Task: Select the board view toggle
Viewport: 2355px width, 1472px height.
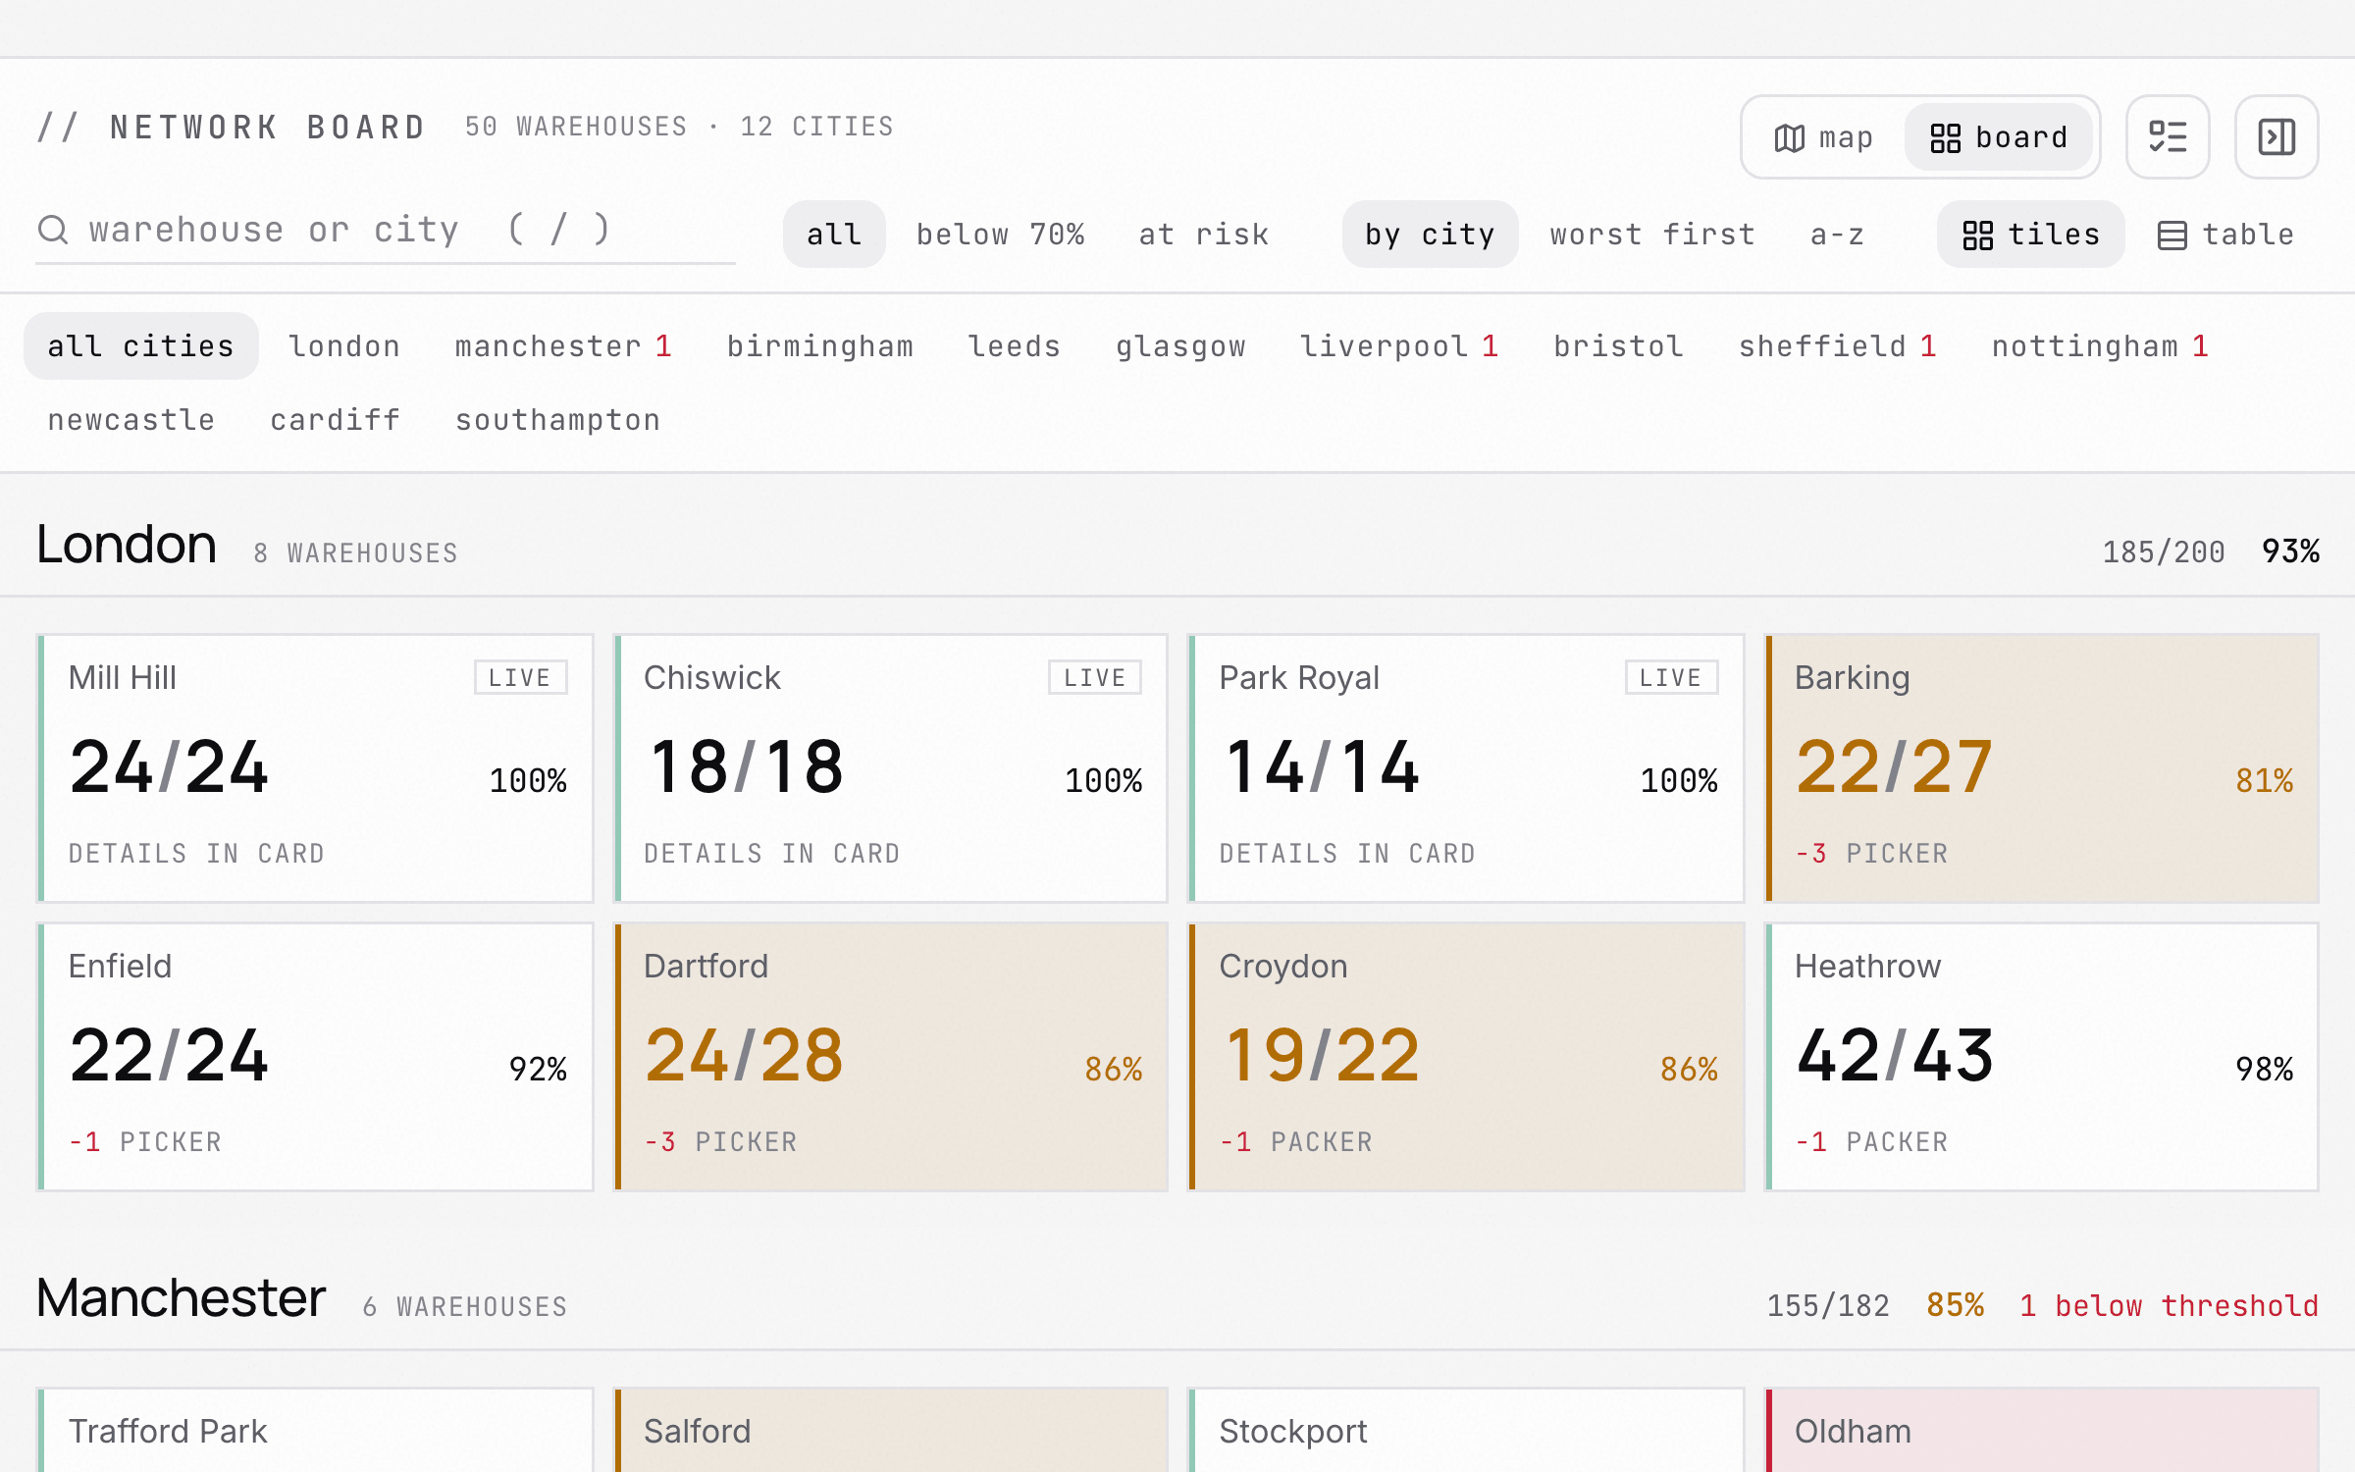Action: [1999, 137]
